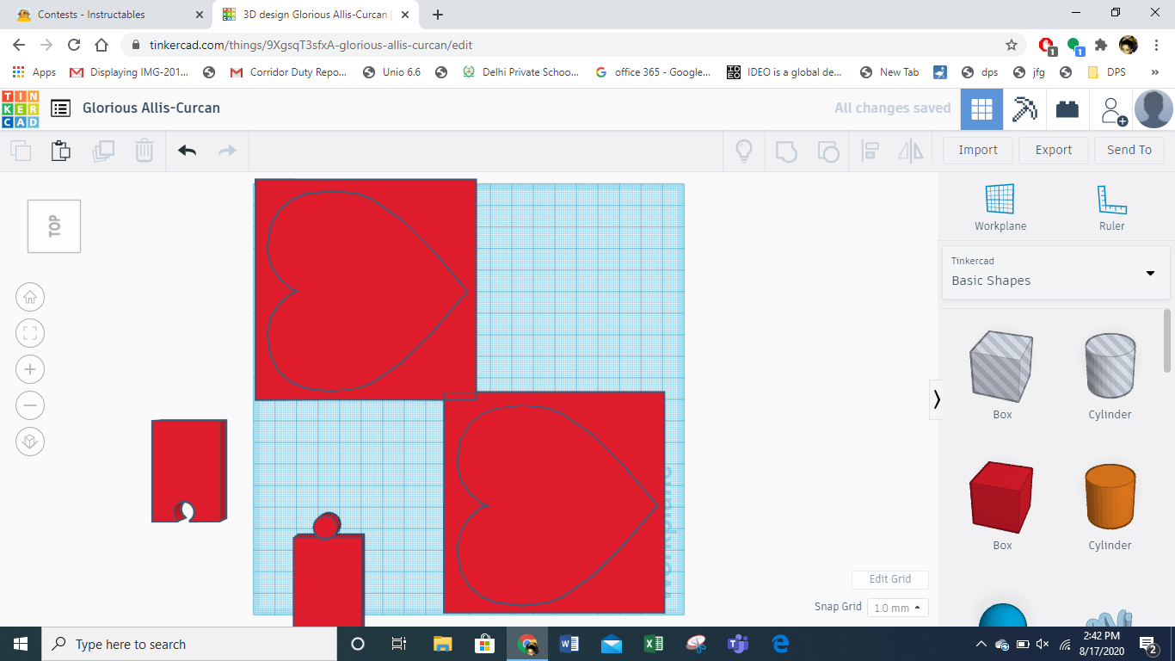Viewport: 1175px width, 661px height.
Task: Click the shapes panel scrollbar
Action: [x=1166, y=341]
